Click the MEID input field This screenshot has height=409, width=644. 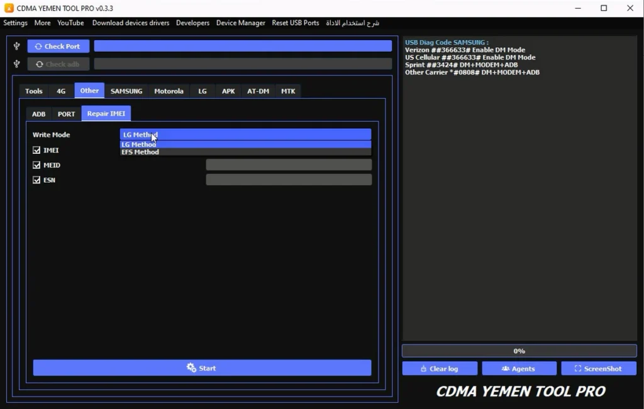pos(289,165)
